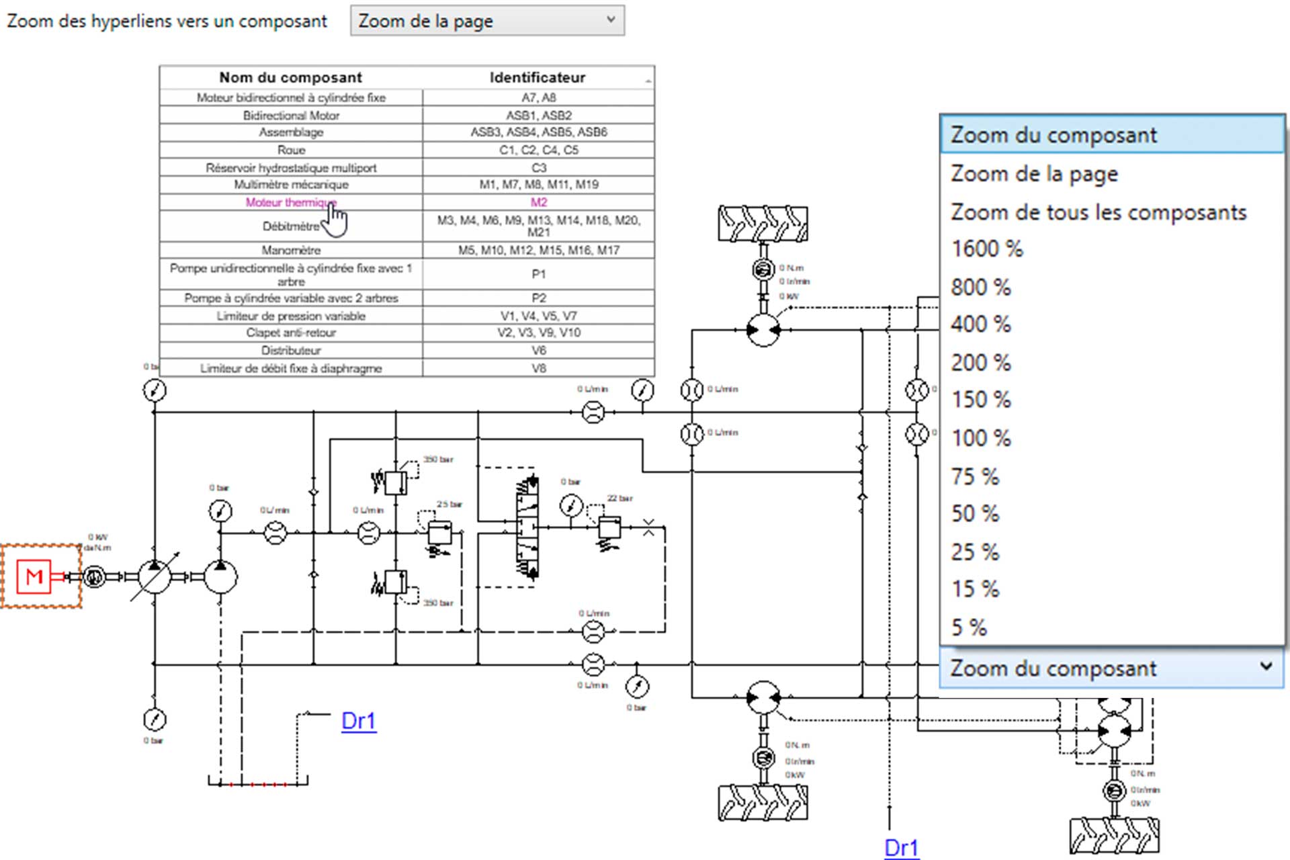
Task: Click the pressure gauge at bottom left of the circuit
Action: 155,720
